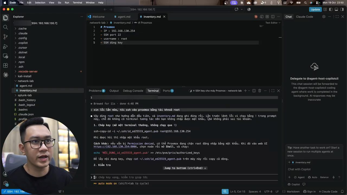Split the terminal
The image size is (347, 195).
(254, 91)
